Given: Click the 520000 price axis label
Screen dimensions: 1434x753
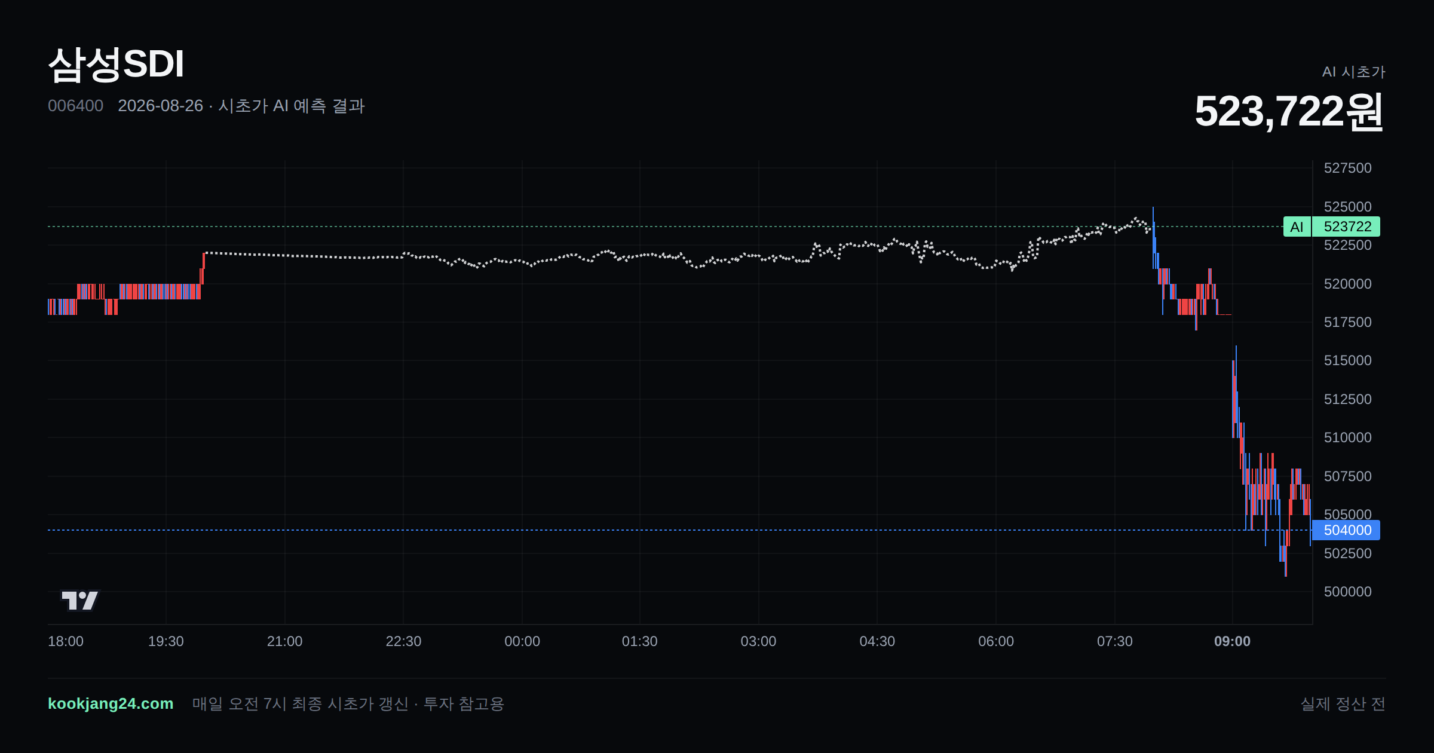Looking at the screenshot, I should coord(1347,284).
